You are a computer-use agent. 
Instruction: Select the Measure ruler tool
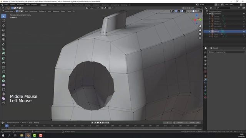[3, 49]
